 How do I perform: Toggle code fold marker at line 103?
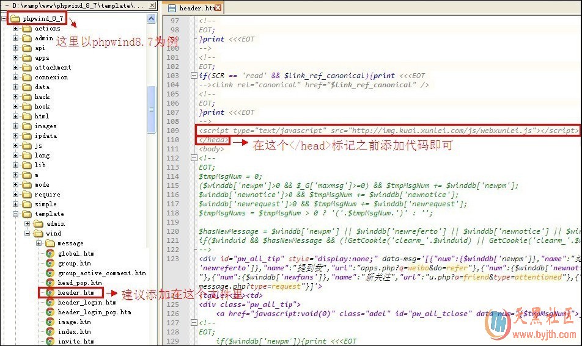tap(194, 76)
